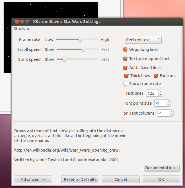Image resolution: width=185 pixels, height=188 pixels.
Task: Increase Text lines with up arrow
Action: 161,92
